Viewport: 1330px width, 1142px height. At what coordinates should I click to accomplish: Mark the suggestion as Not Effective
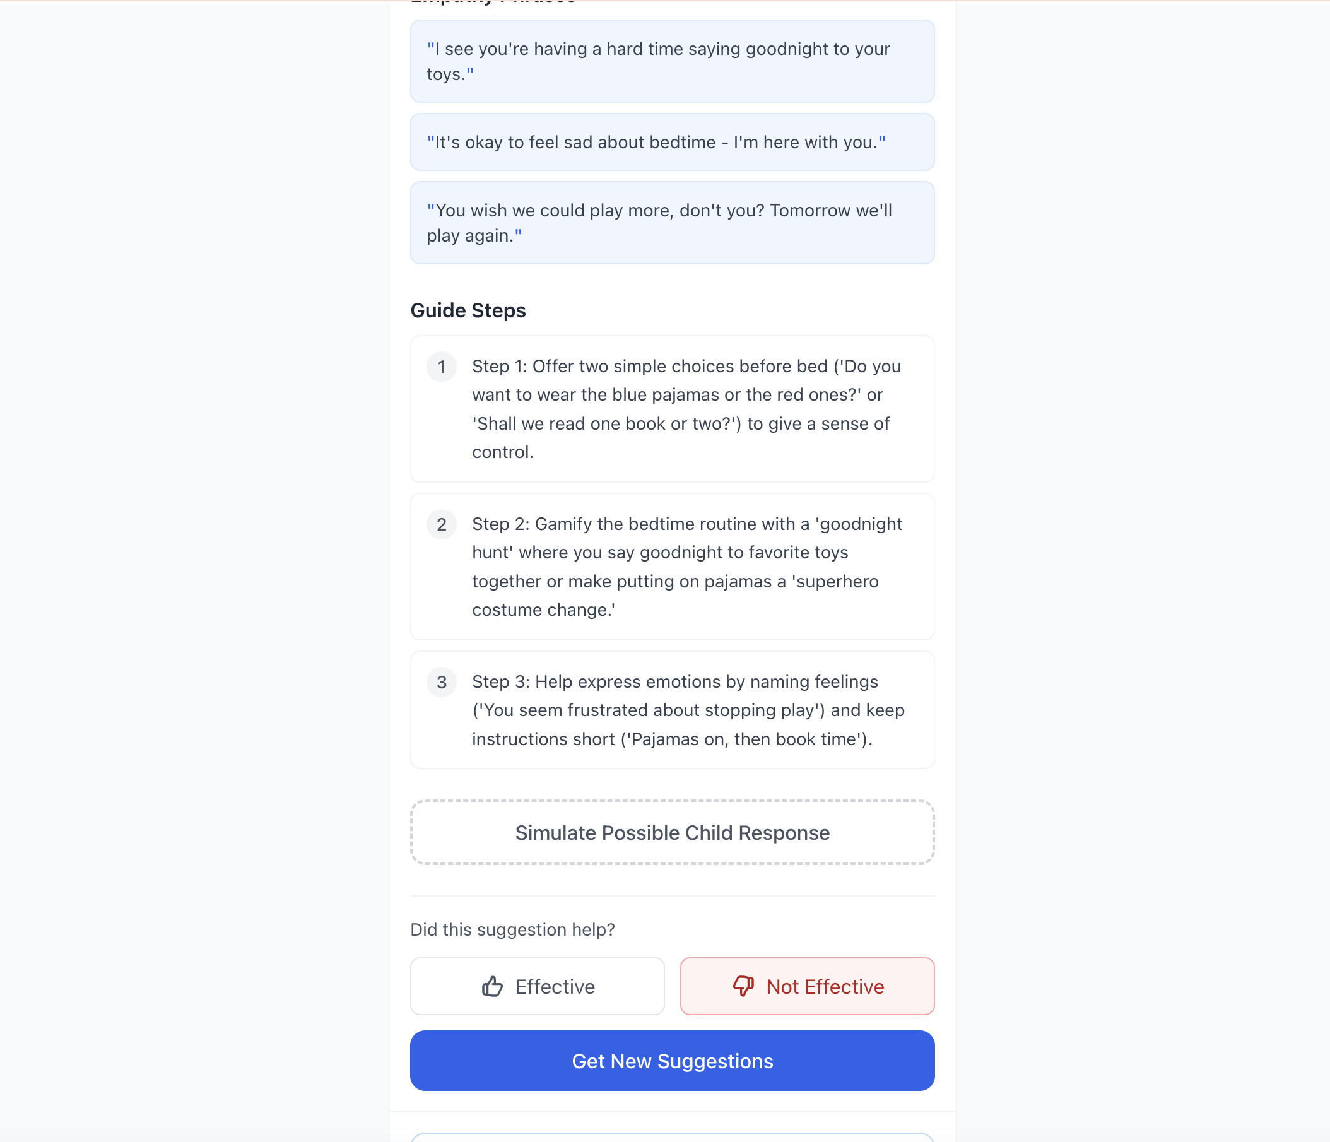807,986
